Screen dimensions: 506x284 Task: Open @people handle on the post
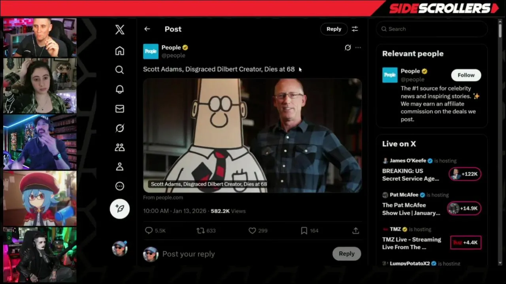pos(173,55)
